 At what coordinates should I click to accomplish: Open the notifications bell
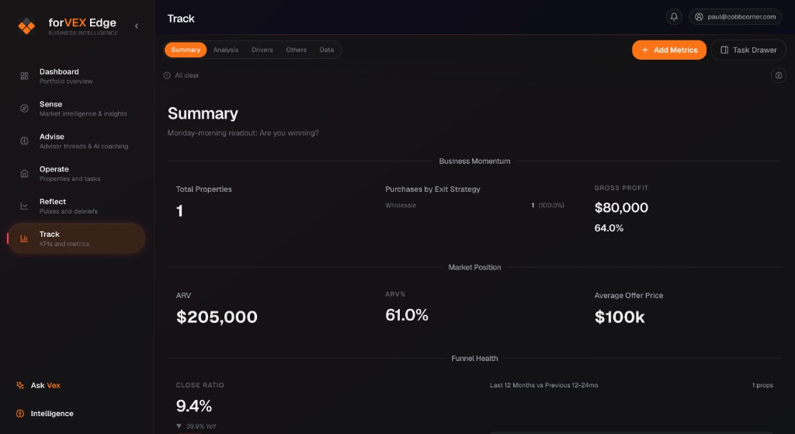[x=674, y=17]
